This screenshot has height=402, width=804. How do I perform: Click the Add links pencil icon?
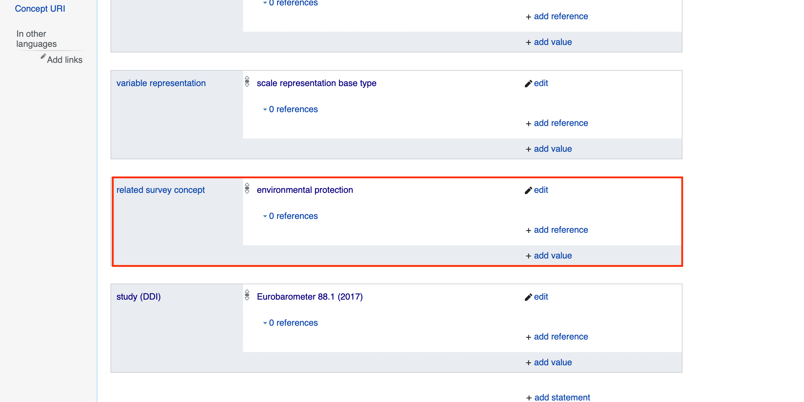pyautogui.click(x=43, y=57)
